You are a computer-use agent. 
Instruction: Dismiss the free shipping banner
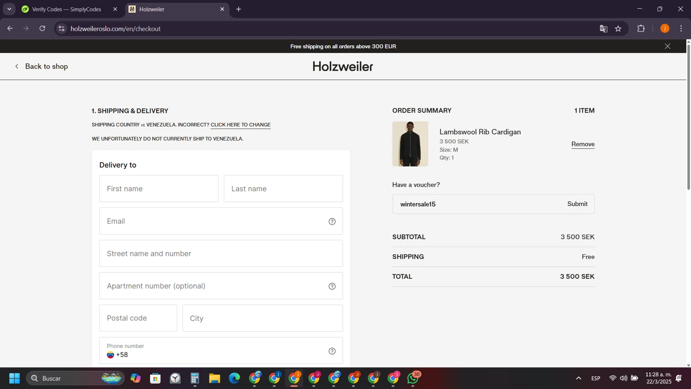(x=668, y=46)
